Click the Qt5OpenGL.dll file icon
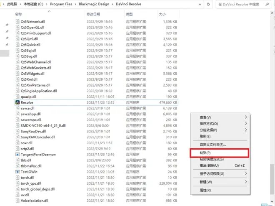The image size is (275, 206). pos(17,27)
